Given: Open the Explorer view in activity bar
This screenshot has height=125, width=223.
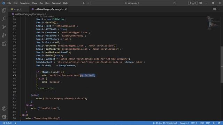Looking at the screenshot, I should 4,10.
